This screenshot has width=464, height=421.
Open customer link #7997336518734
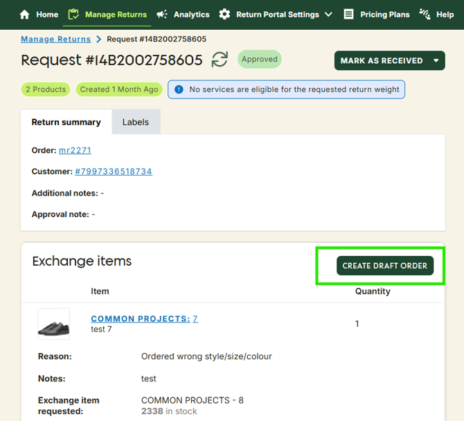click(x=114, y=171)
